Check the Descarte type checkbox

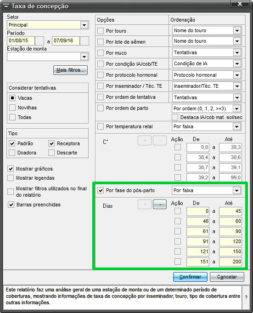point(51,153)
